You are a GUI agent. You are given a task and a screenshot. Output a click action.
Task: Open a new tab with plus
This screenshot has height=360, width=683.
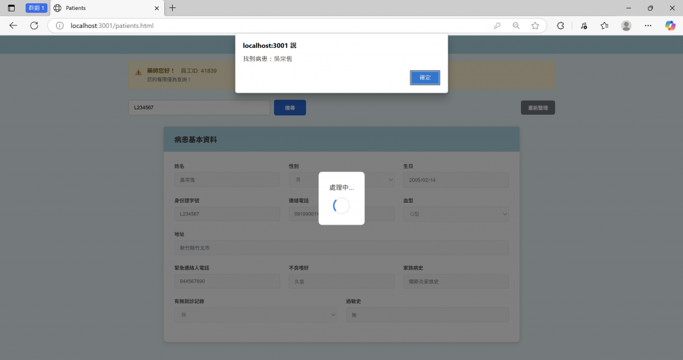(x=173, y=8)
